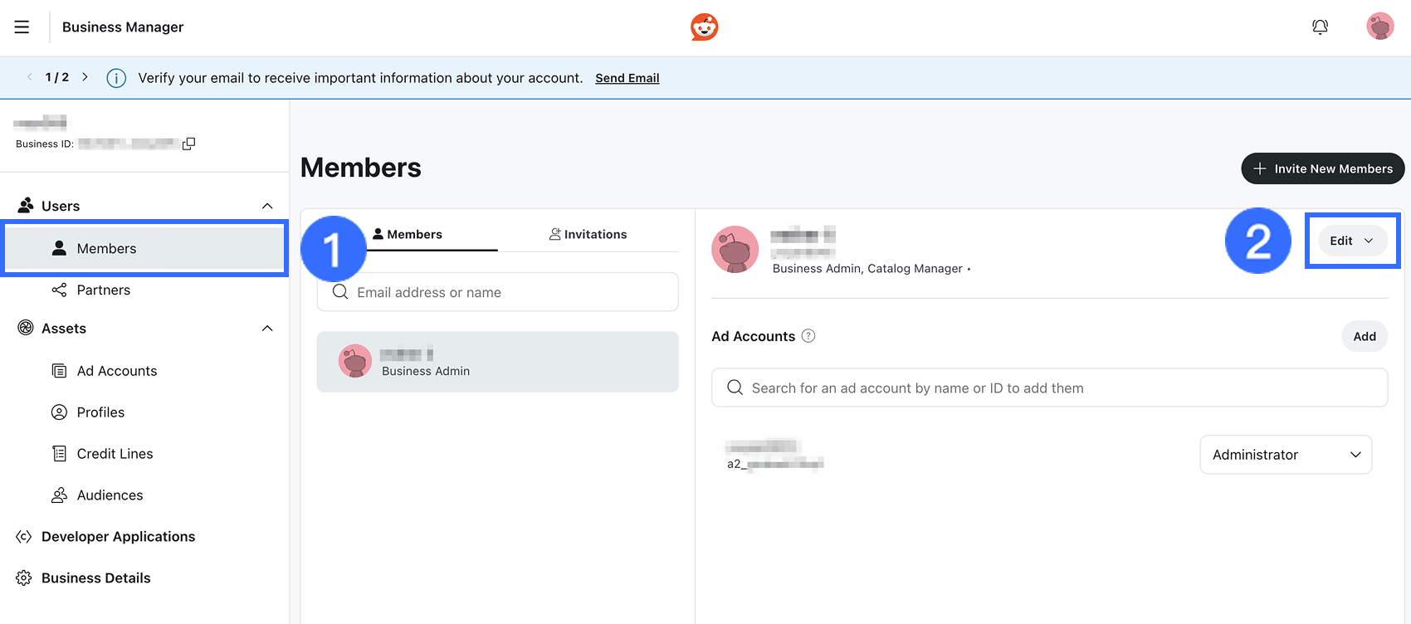Open the Edit dropdown for member
The image size is (1411, 624).
tap(1351, 241)
